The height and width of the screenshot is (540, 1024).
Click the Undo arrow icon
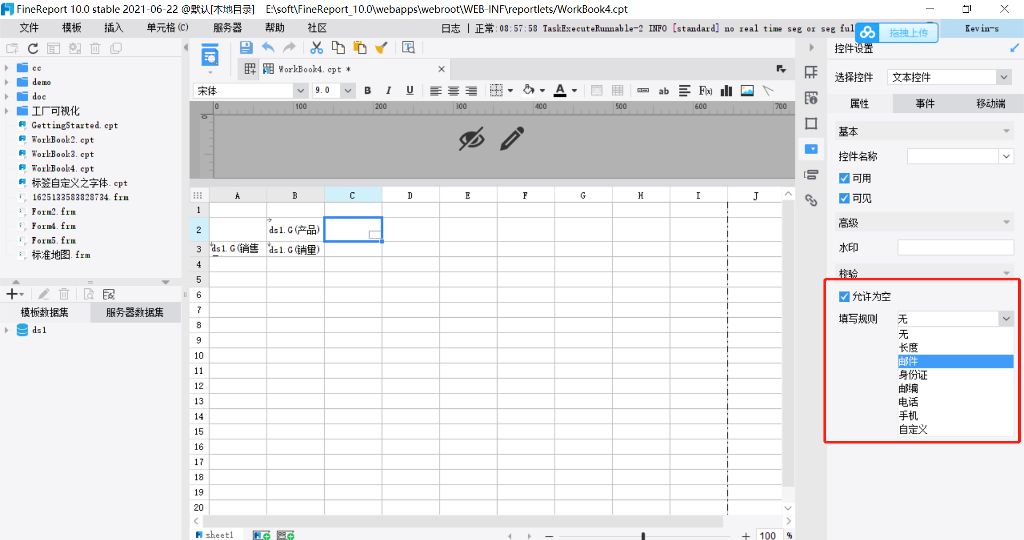pos(268,47)
